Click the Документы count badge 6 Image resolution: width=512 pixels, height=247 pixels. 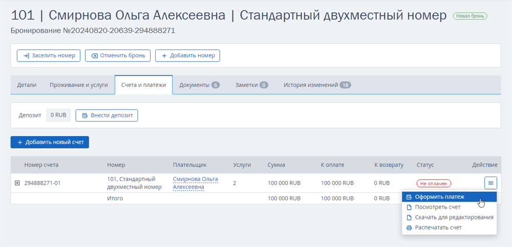[x=215, y=85]
